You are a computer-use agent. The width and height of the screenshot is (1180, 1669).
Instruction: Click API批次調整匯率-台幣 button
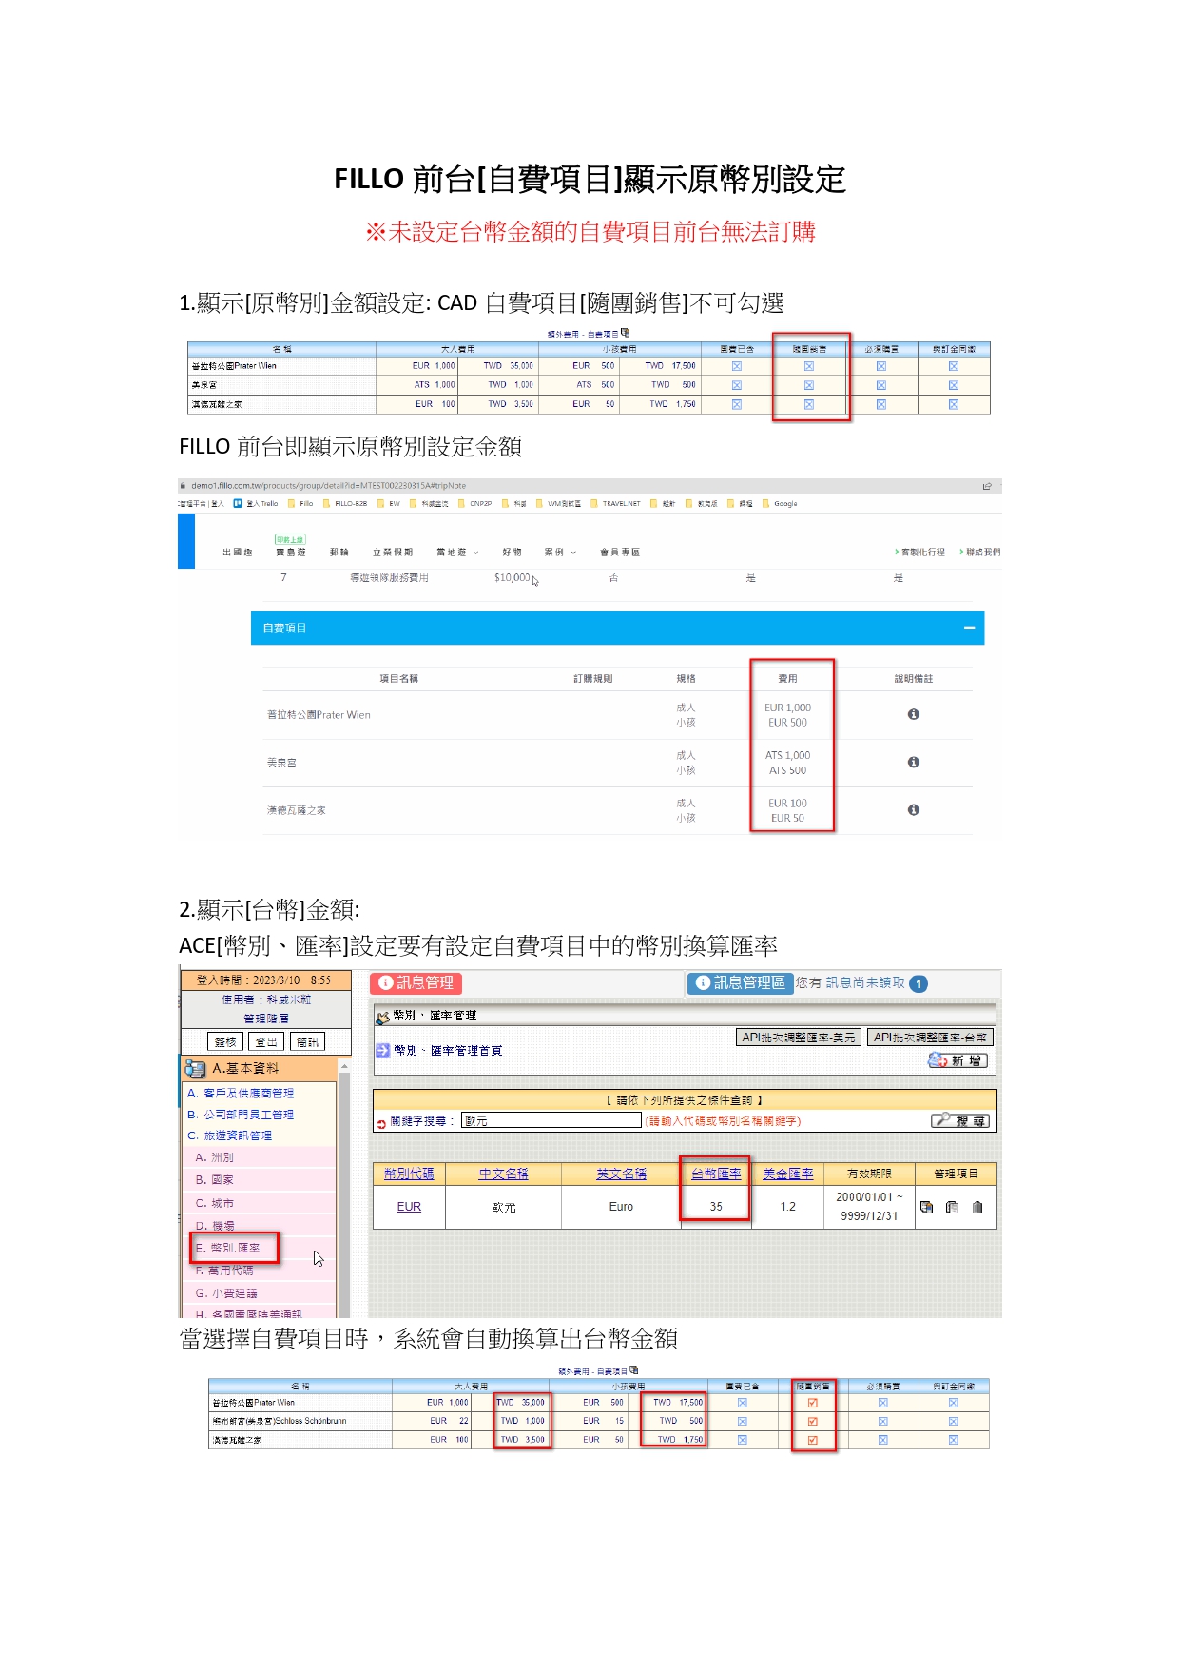[930, 1038]
